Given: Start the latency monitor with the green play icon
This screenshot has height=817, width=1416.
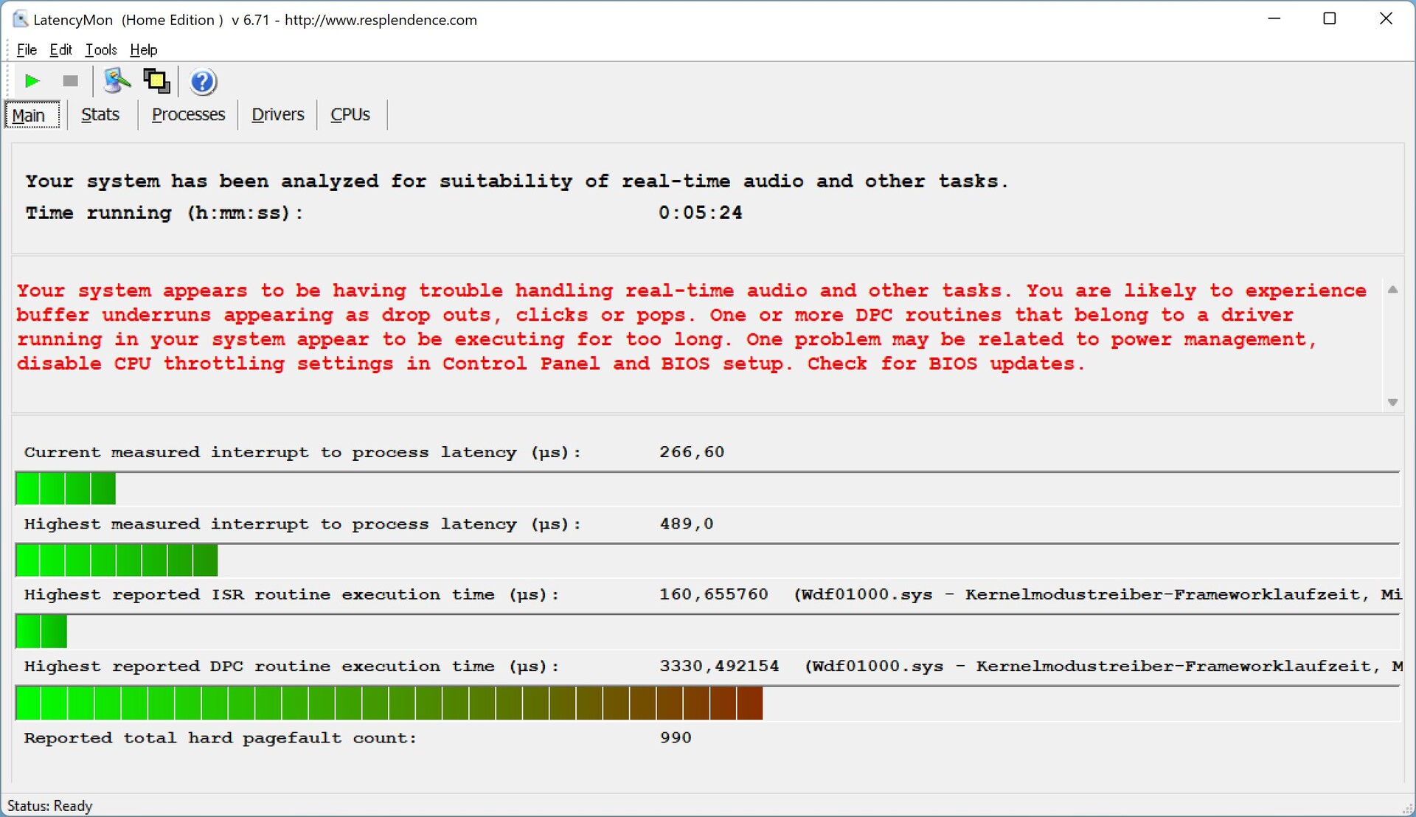Looking at the screenshot, I should 32,81.
